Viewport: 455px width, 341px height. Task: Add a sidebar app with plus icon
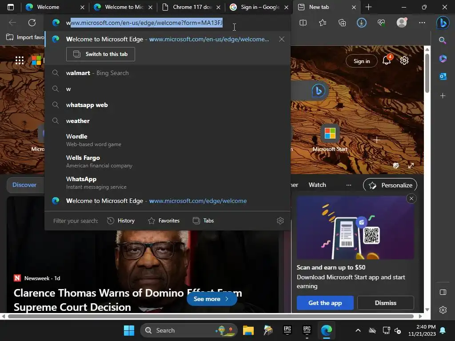point(443,96)
